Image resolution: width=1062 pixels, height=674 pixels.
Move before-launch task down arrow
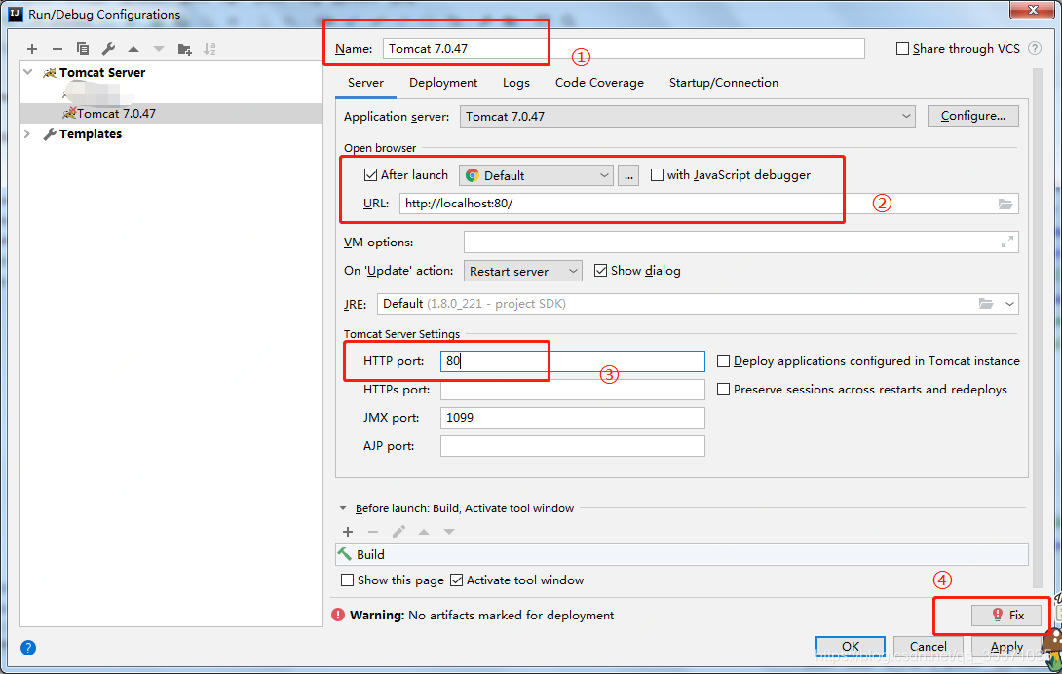449,532
